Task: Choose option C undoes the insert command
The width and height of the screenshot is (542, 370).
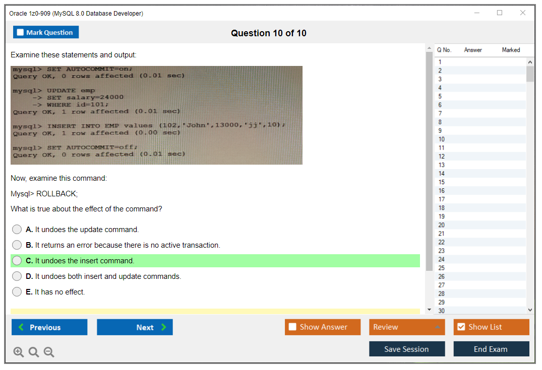Action: click(17, 261)
